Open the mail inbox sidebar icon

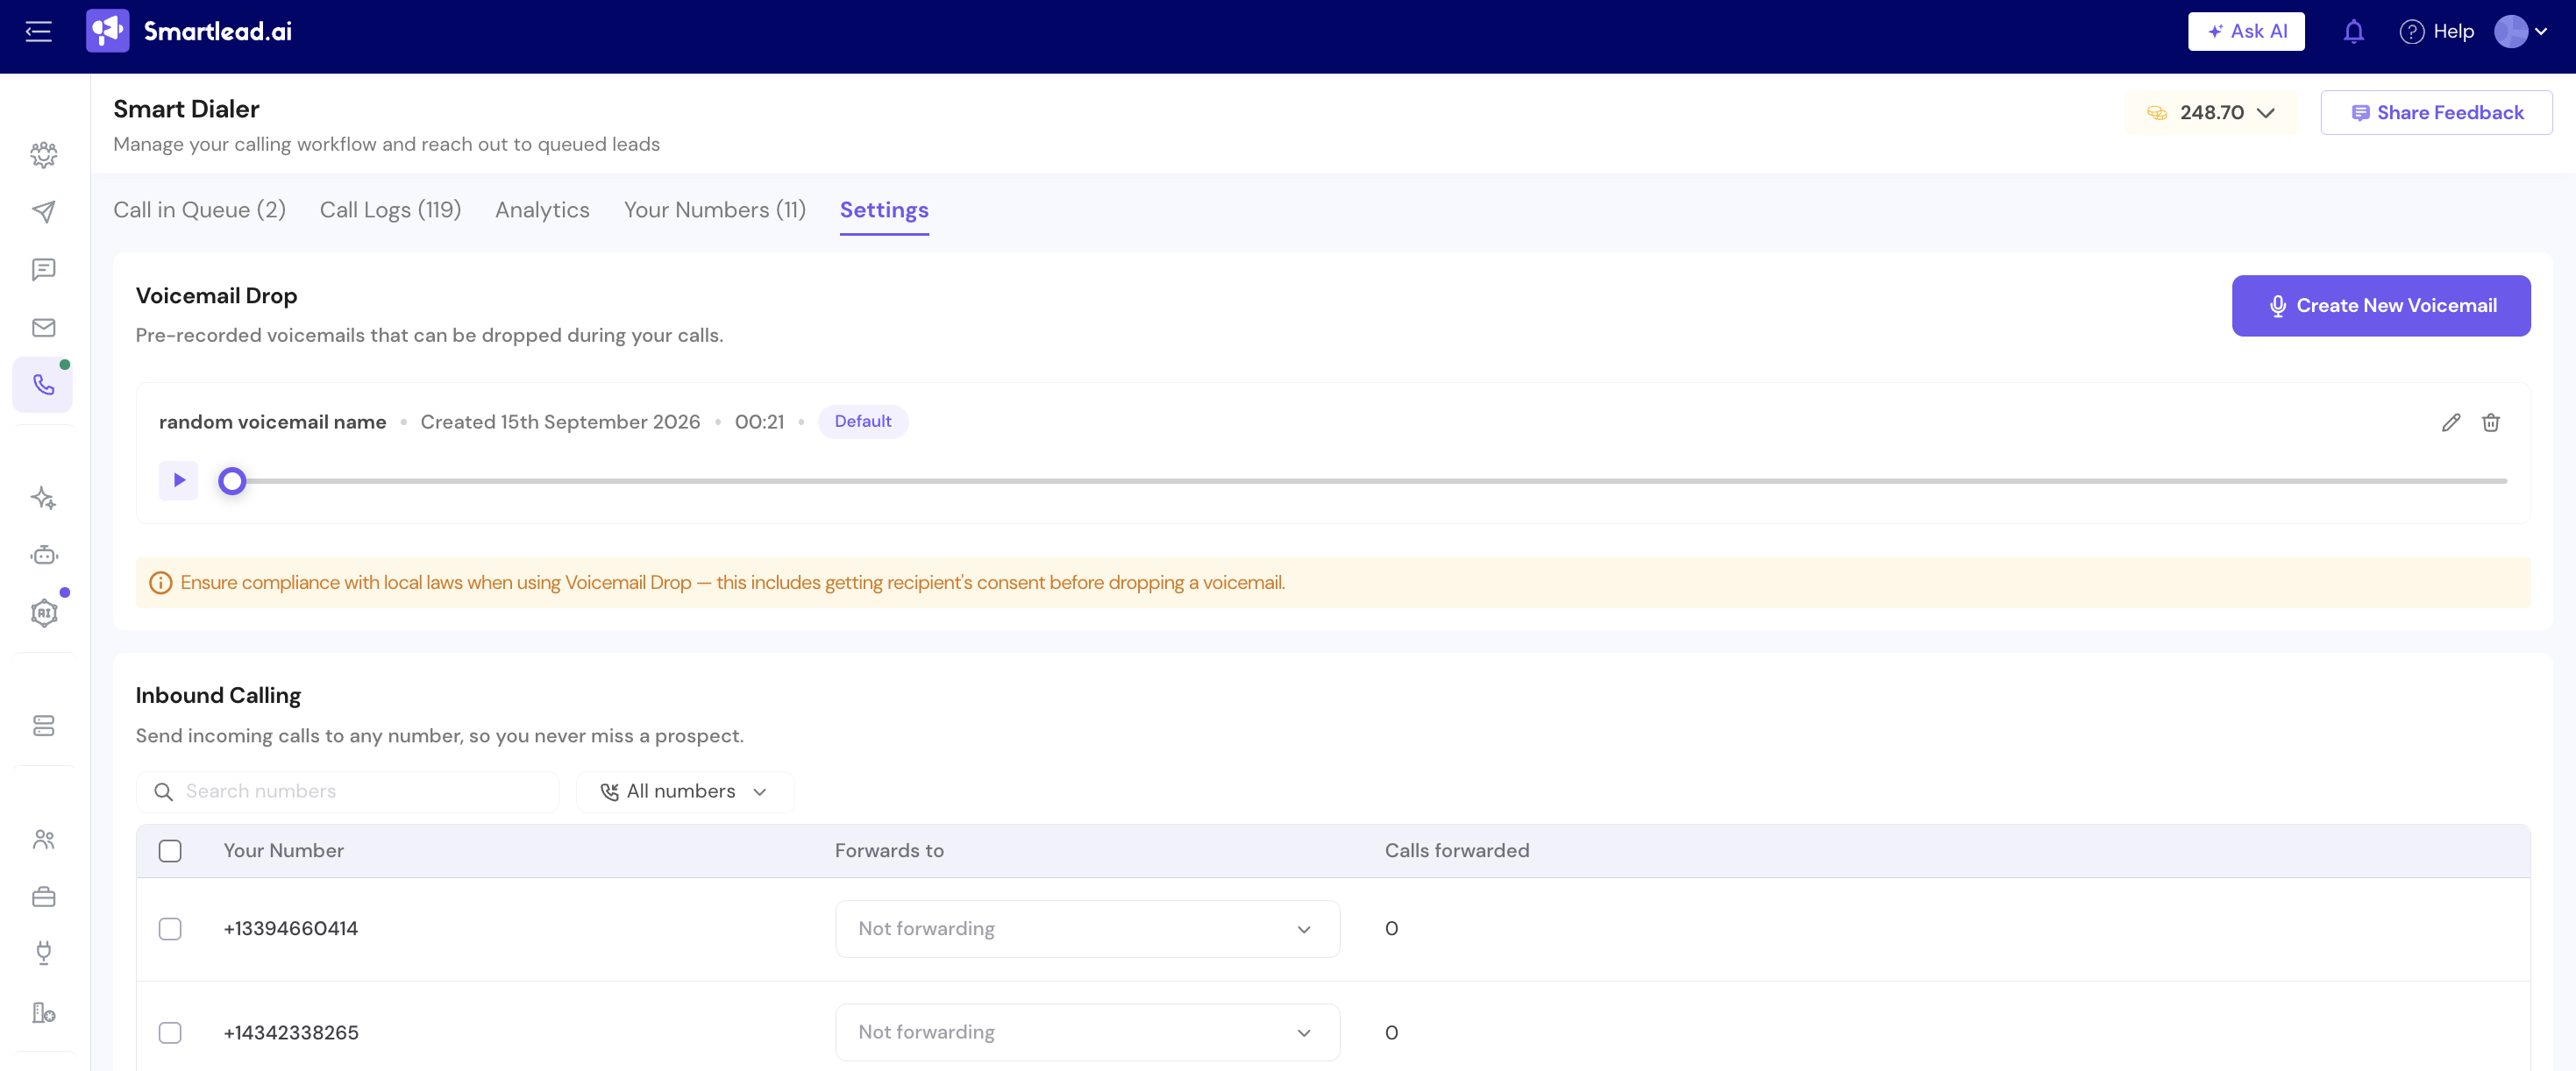pos(43,327)
